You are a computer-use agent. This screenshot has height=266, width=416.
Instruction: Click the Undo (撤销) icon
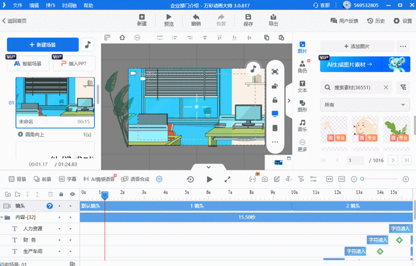pyautogui.click(x=196, y=20)
